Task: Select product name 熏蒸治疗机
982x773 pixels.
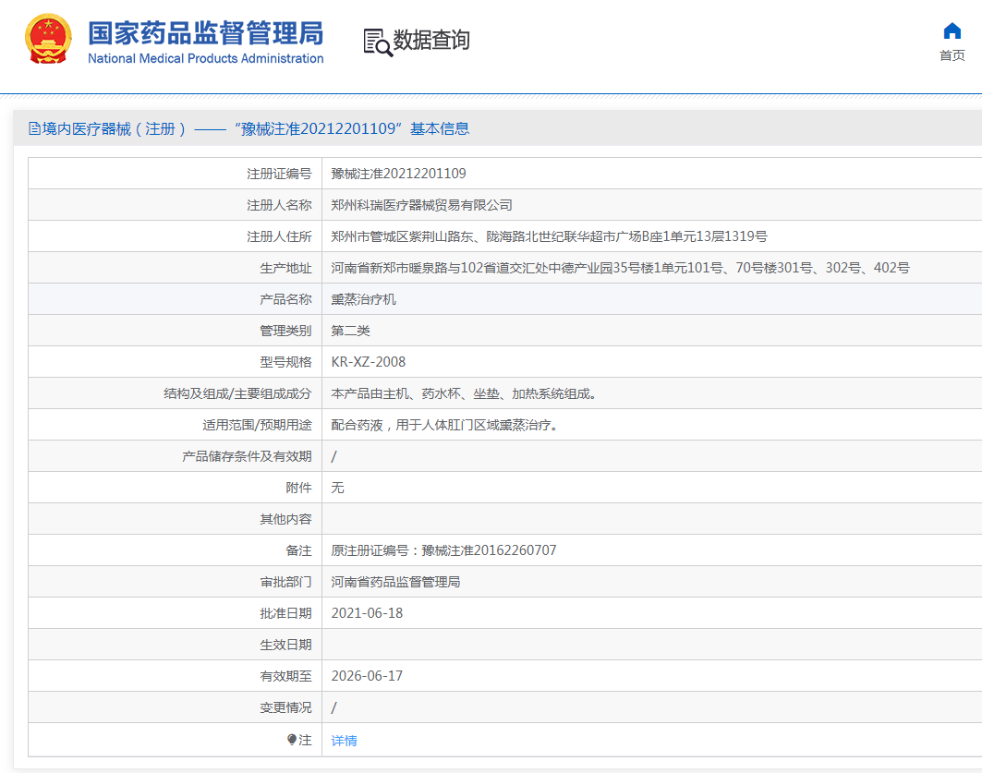Action: tap(363, 299)
